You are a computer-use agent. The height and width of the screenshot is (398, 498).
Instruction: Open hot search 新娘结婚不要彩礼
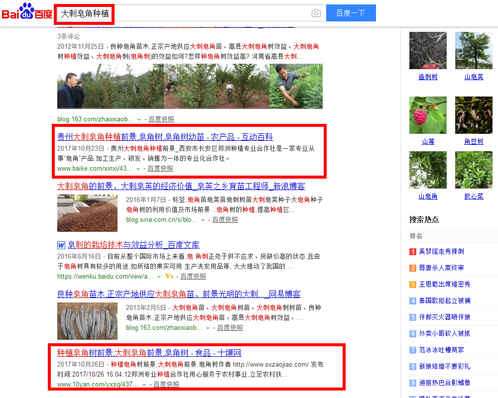445,367
